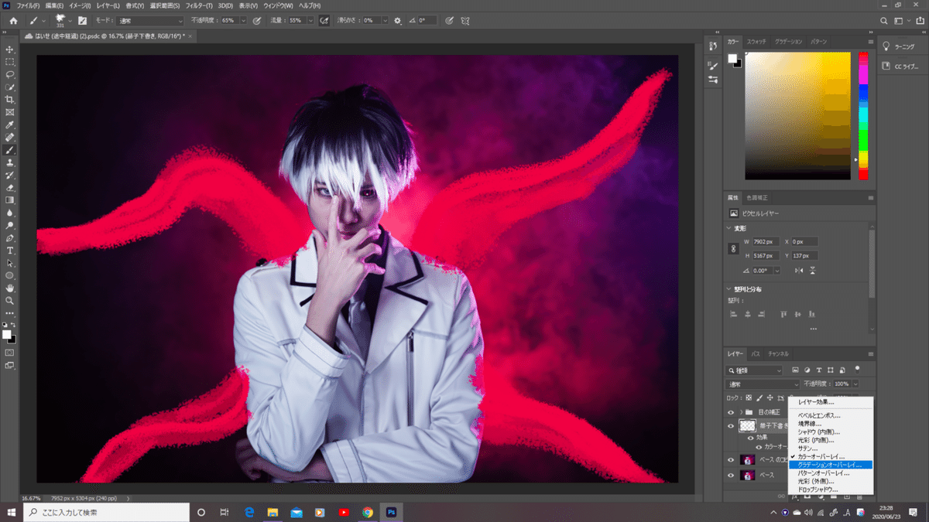Collapse the 整列と分布 section
Viewport: 929px width, 522px height.
coord(730,288)
